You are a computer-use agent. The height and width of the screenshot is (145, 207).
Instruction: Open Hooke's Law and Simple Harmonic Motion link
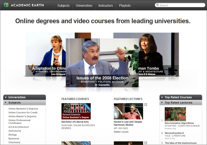coord(128,123)
